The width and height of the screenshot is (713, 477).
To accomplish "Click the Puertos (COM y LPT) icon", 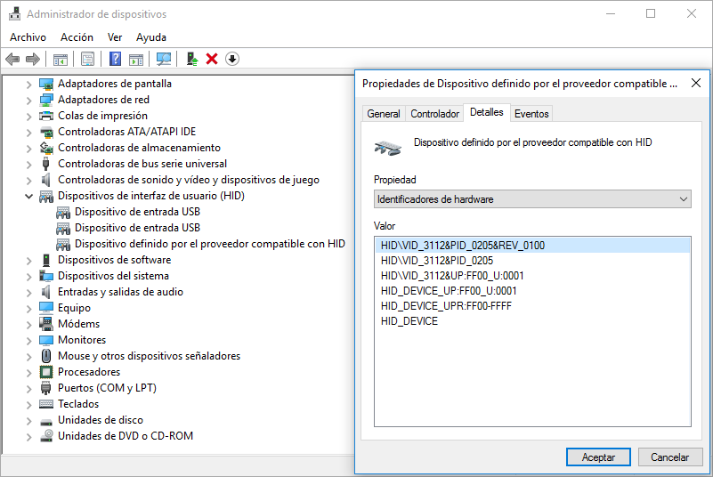I will pos(46,388).
